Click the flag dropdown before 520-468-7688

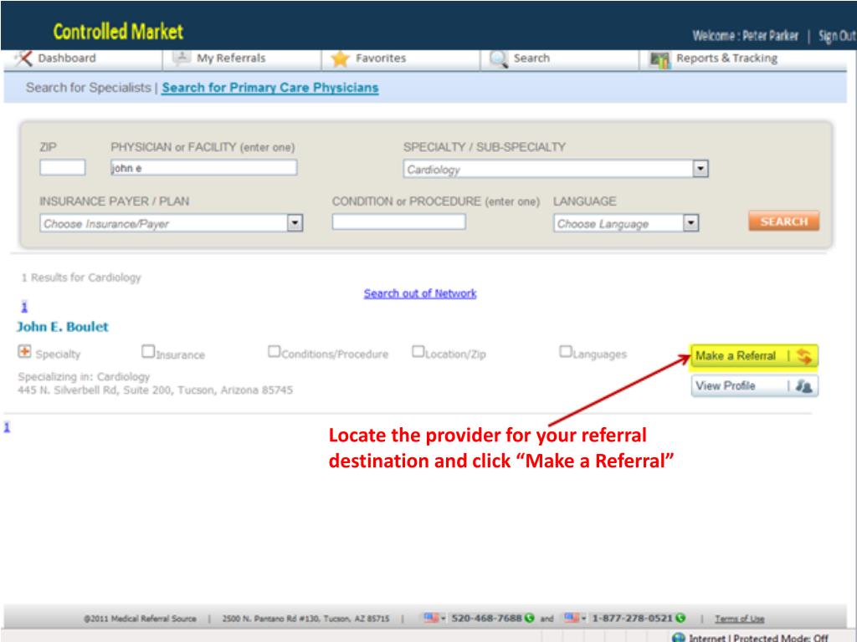(435, 618)
